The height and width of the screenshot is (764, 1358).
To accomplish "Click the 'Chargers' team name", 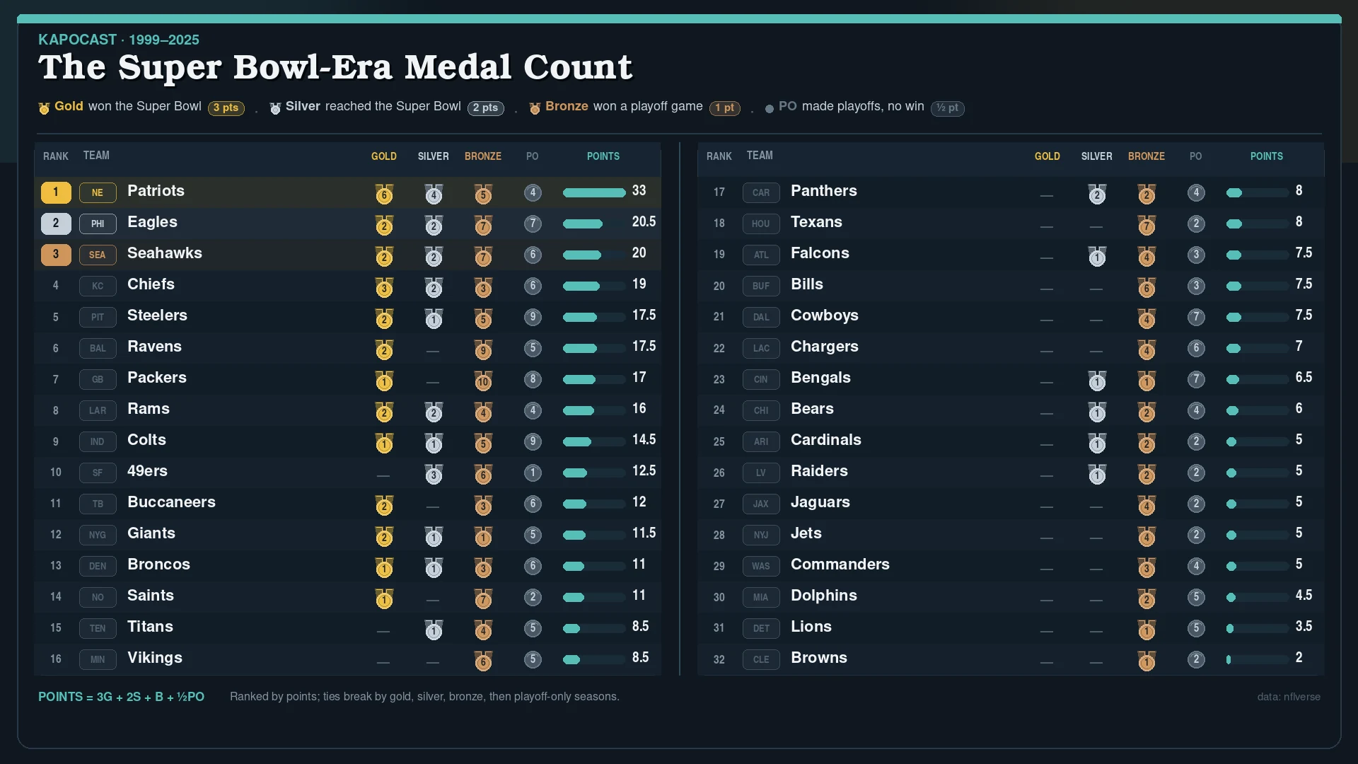I will coord(825,347).
